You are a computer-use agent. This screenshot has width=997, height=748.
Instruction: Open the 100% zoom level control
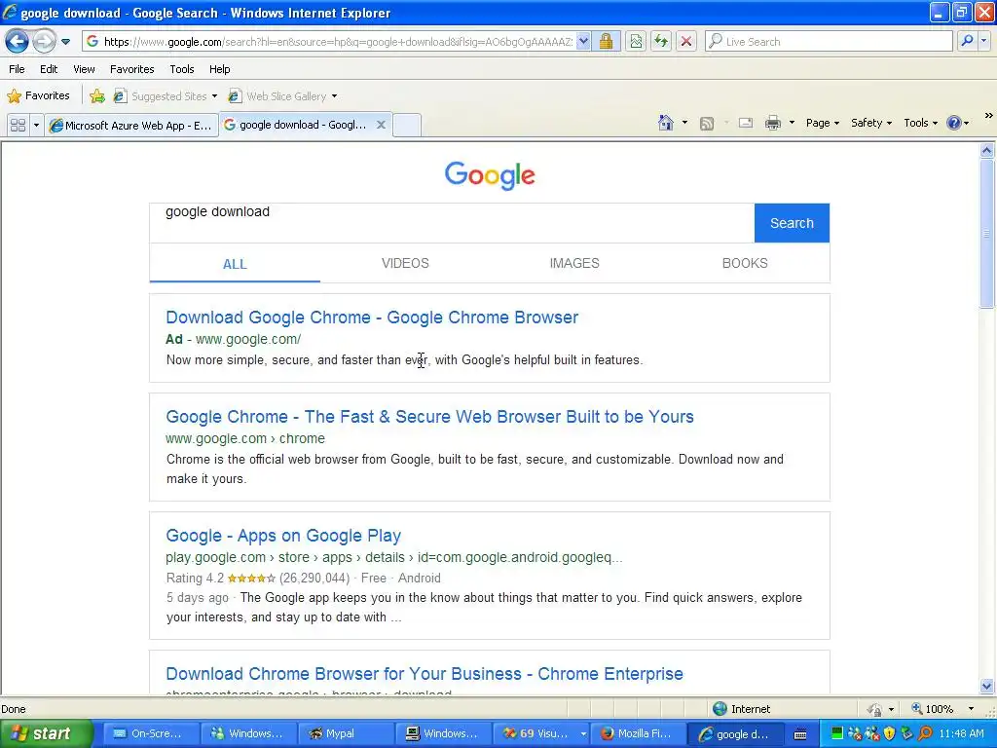[943, 709]
